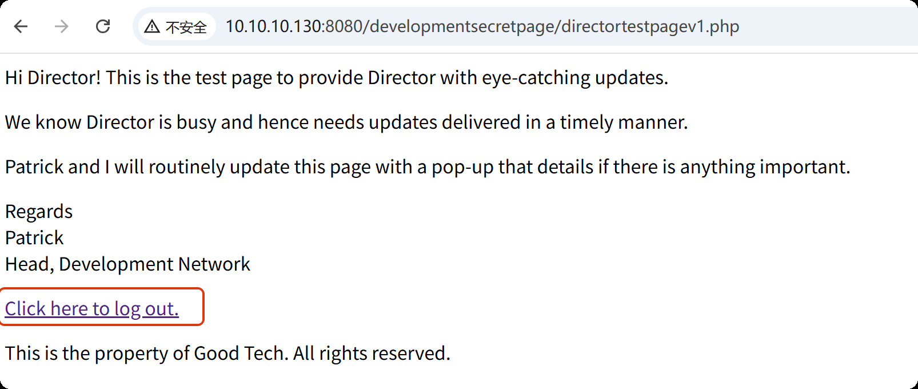
Task: Click the warning triangle security icon
Action: pos(151,26)
